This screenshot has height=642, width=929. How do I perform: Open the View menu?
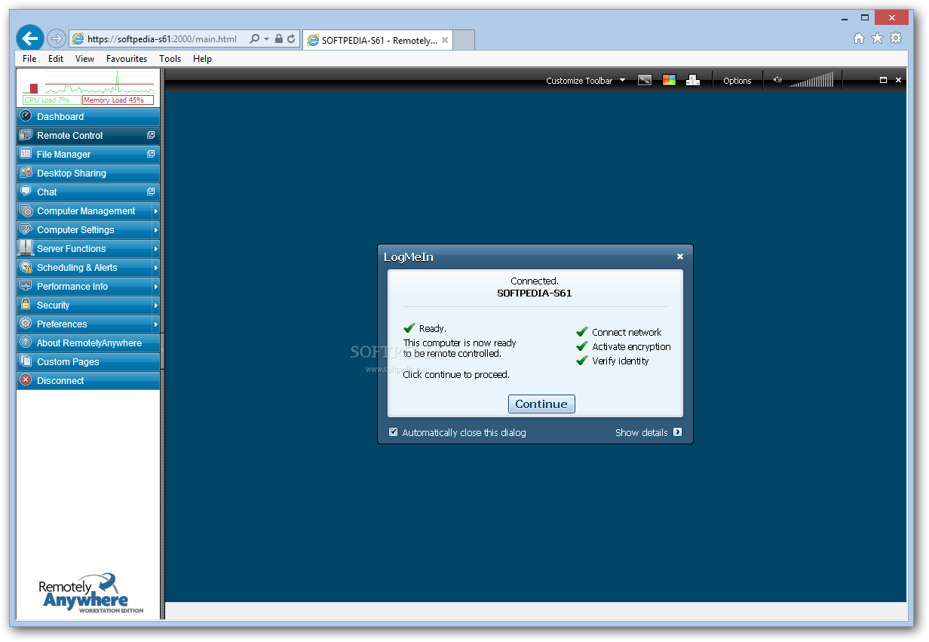[84, 59]
